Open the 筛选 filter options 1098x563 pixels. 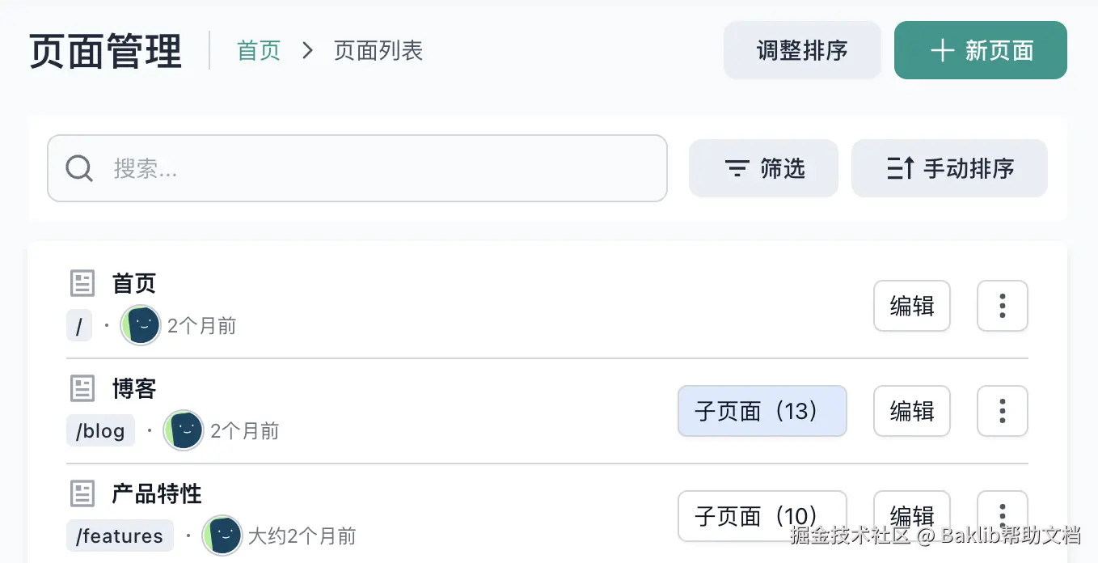[763, 168]
